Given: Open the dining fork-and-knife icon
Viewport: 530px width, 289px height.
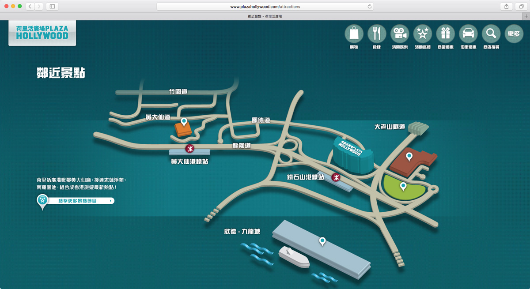Looking at the screenshot, I should point(377,34).
